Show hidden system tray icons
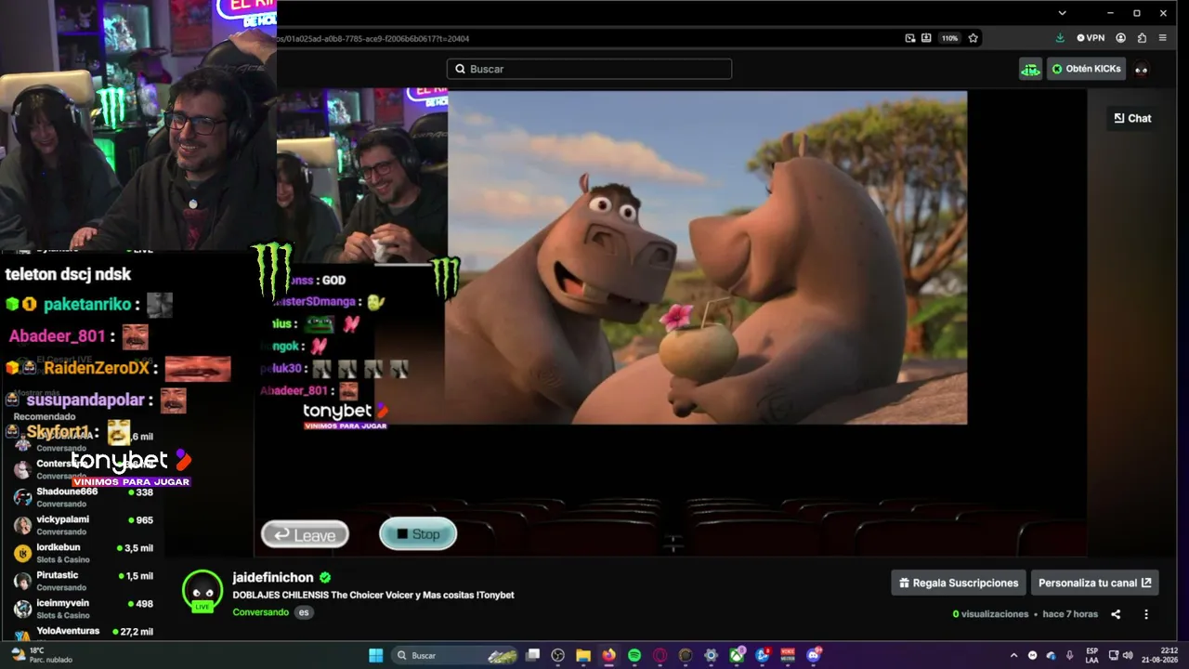Image resolution: width=1189 pixels, height=669 pixels. tap(1013, 655)
